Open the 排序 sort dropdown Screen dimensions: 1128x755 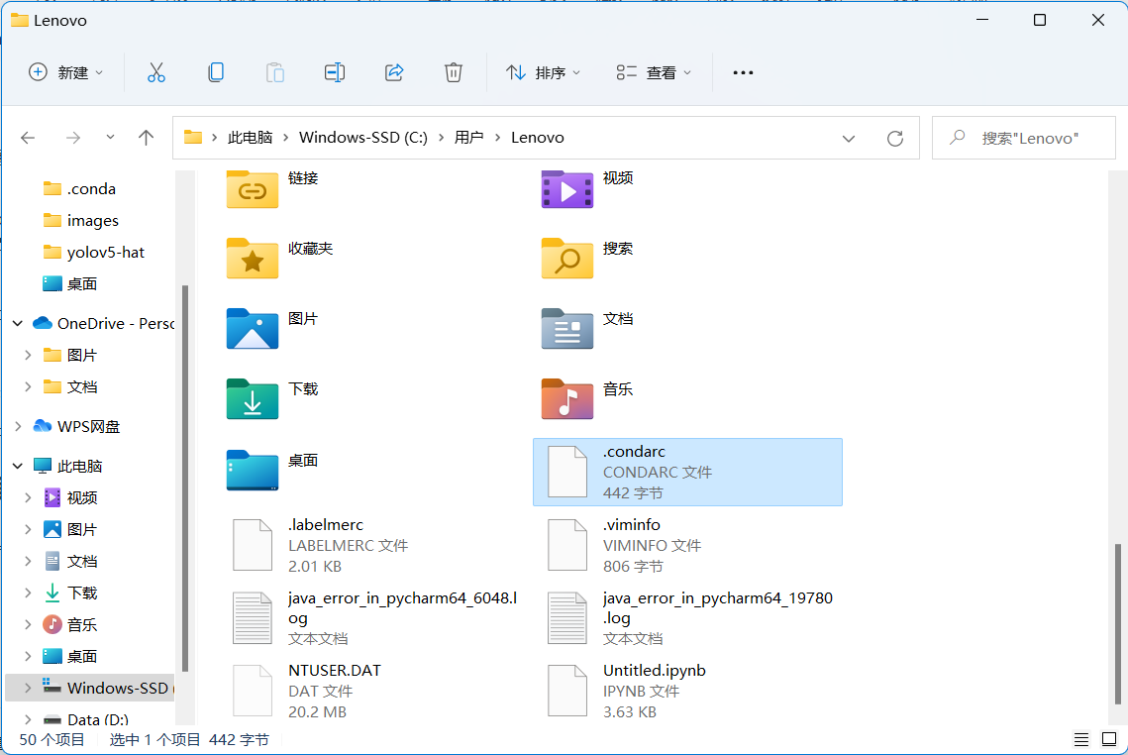coord(543,72)
